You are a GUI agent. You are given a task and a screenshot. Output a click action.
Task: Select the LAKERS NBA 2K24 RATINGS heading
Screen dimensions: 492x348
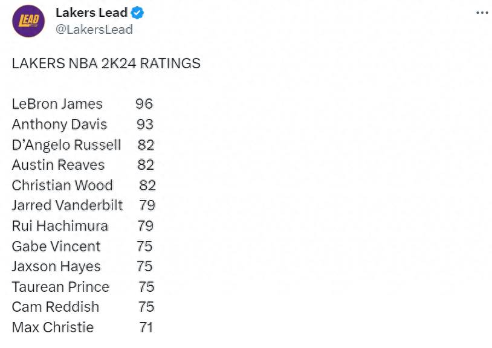pyautogui.click(x=106, y=63)
